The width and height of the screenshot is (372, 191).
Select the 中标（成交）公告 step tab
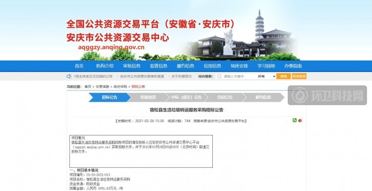click(186, 98)
